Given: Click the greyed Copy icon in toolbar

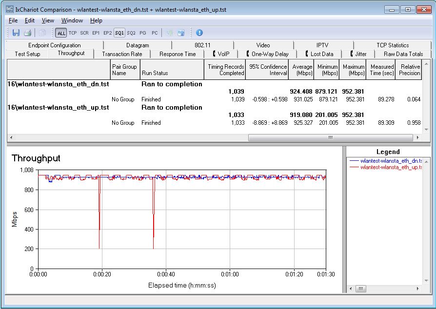Looking at the screenshot, I should point(42,33).
